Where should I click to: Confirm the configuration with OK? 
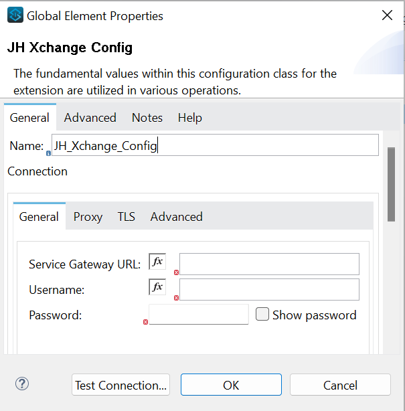[x=231, y=385]
